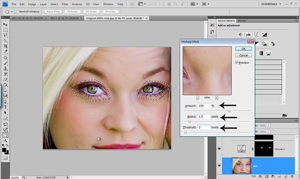300x179 pixels.
Task: Click the Curves adjustment icon
Action: click(x=257, y=34)
